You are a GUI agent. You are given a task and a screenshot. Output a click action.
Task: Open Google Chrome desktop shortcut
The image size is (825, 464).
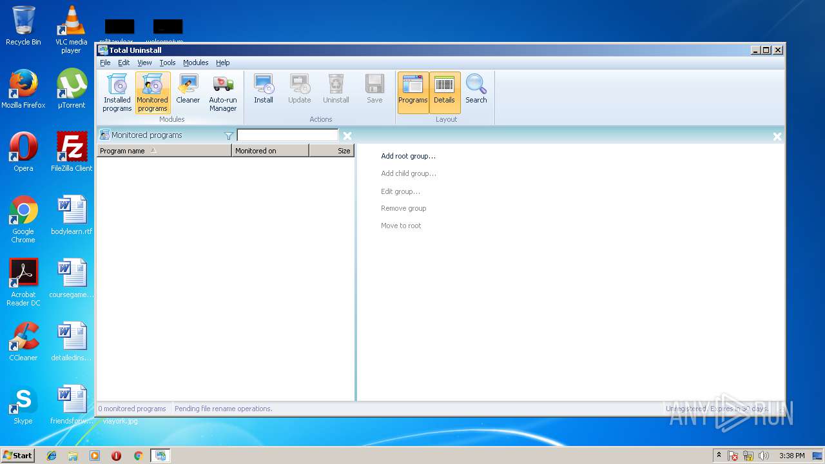(23, 219)
